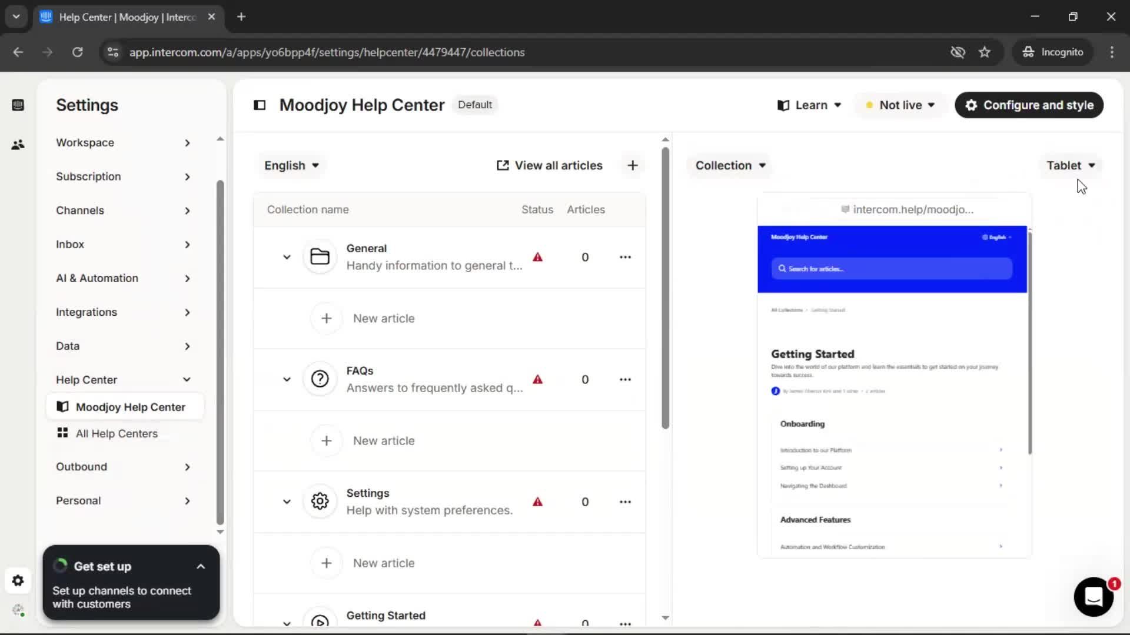Click the collections list vertical scrollbar
Screen dimensions: 1130x635
tap(665, 288)
